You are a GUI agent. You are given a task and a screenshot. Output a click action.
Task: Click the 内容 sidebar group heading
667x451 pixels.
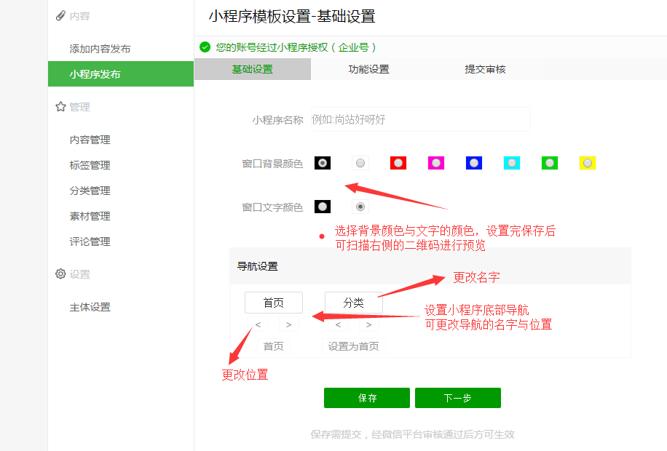[x=79, y=16]
